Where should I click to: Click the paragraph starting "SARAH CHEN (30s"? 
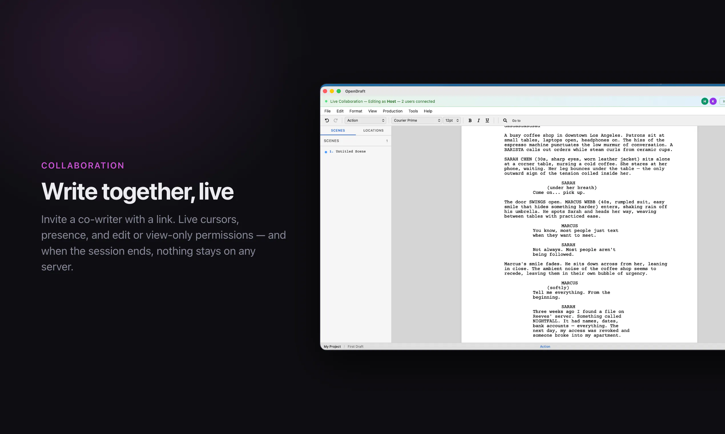[587, 166]
